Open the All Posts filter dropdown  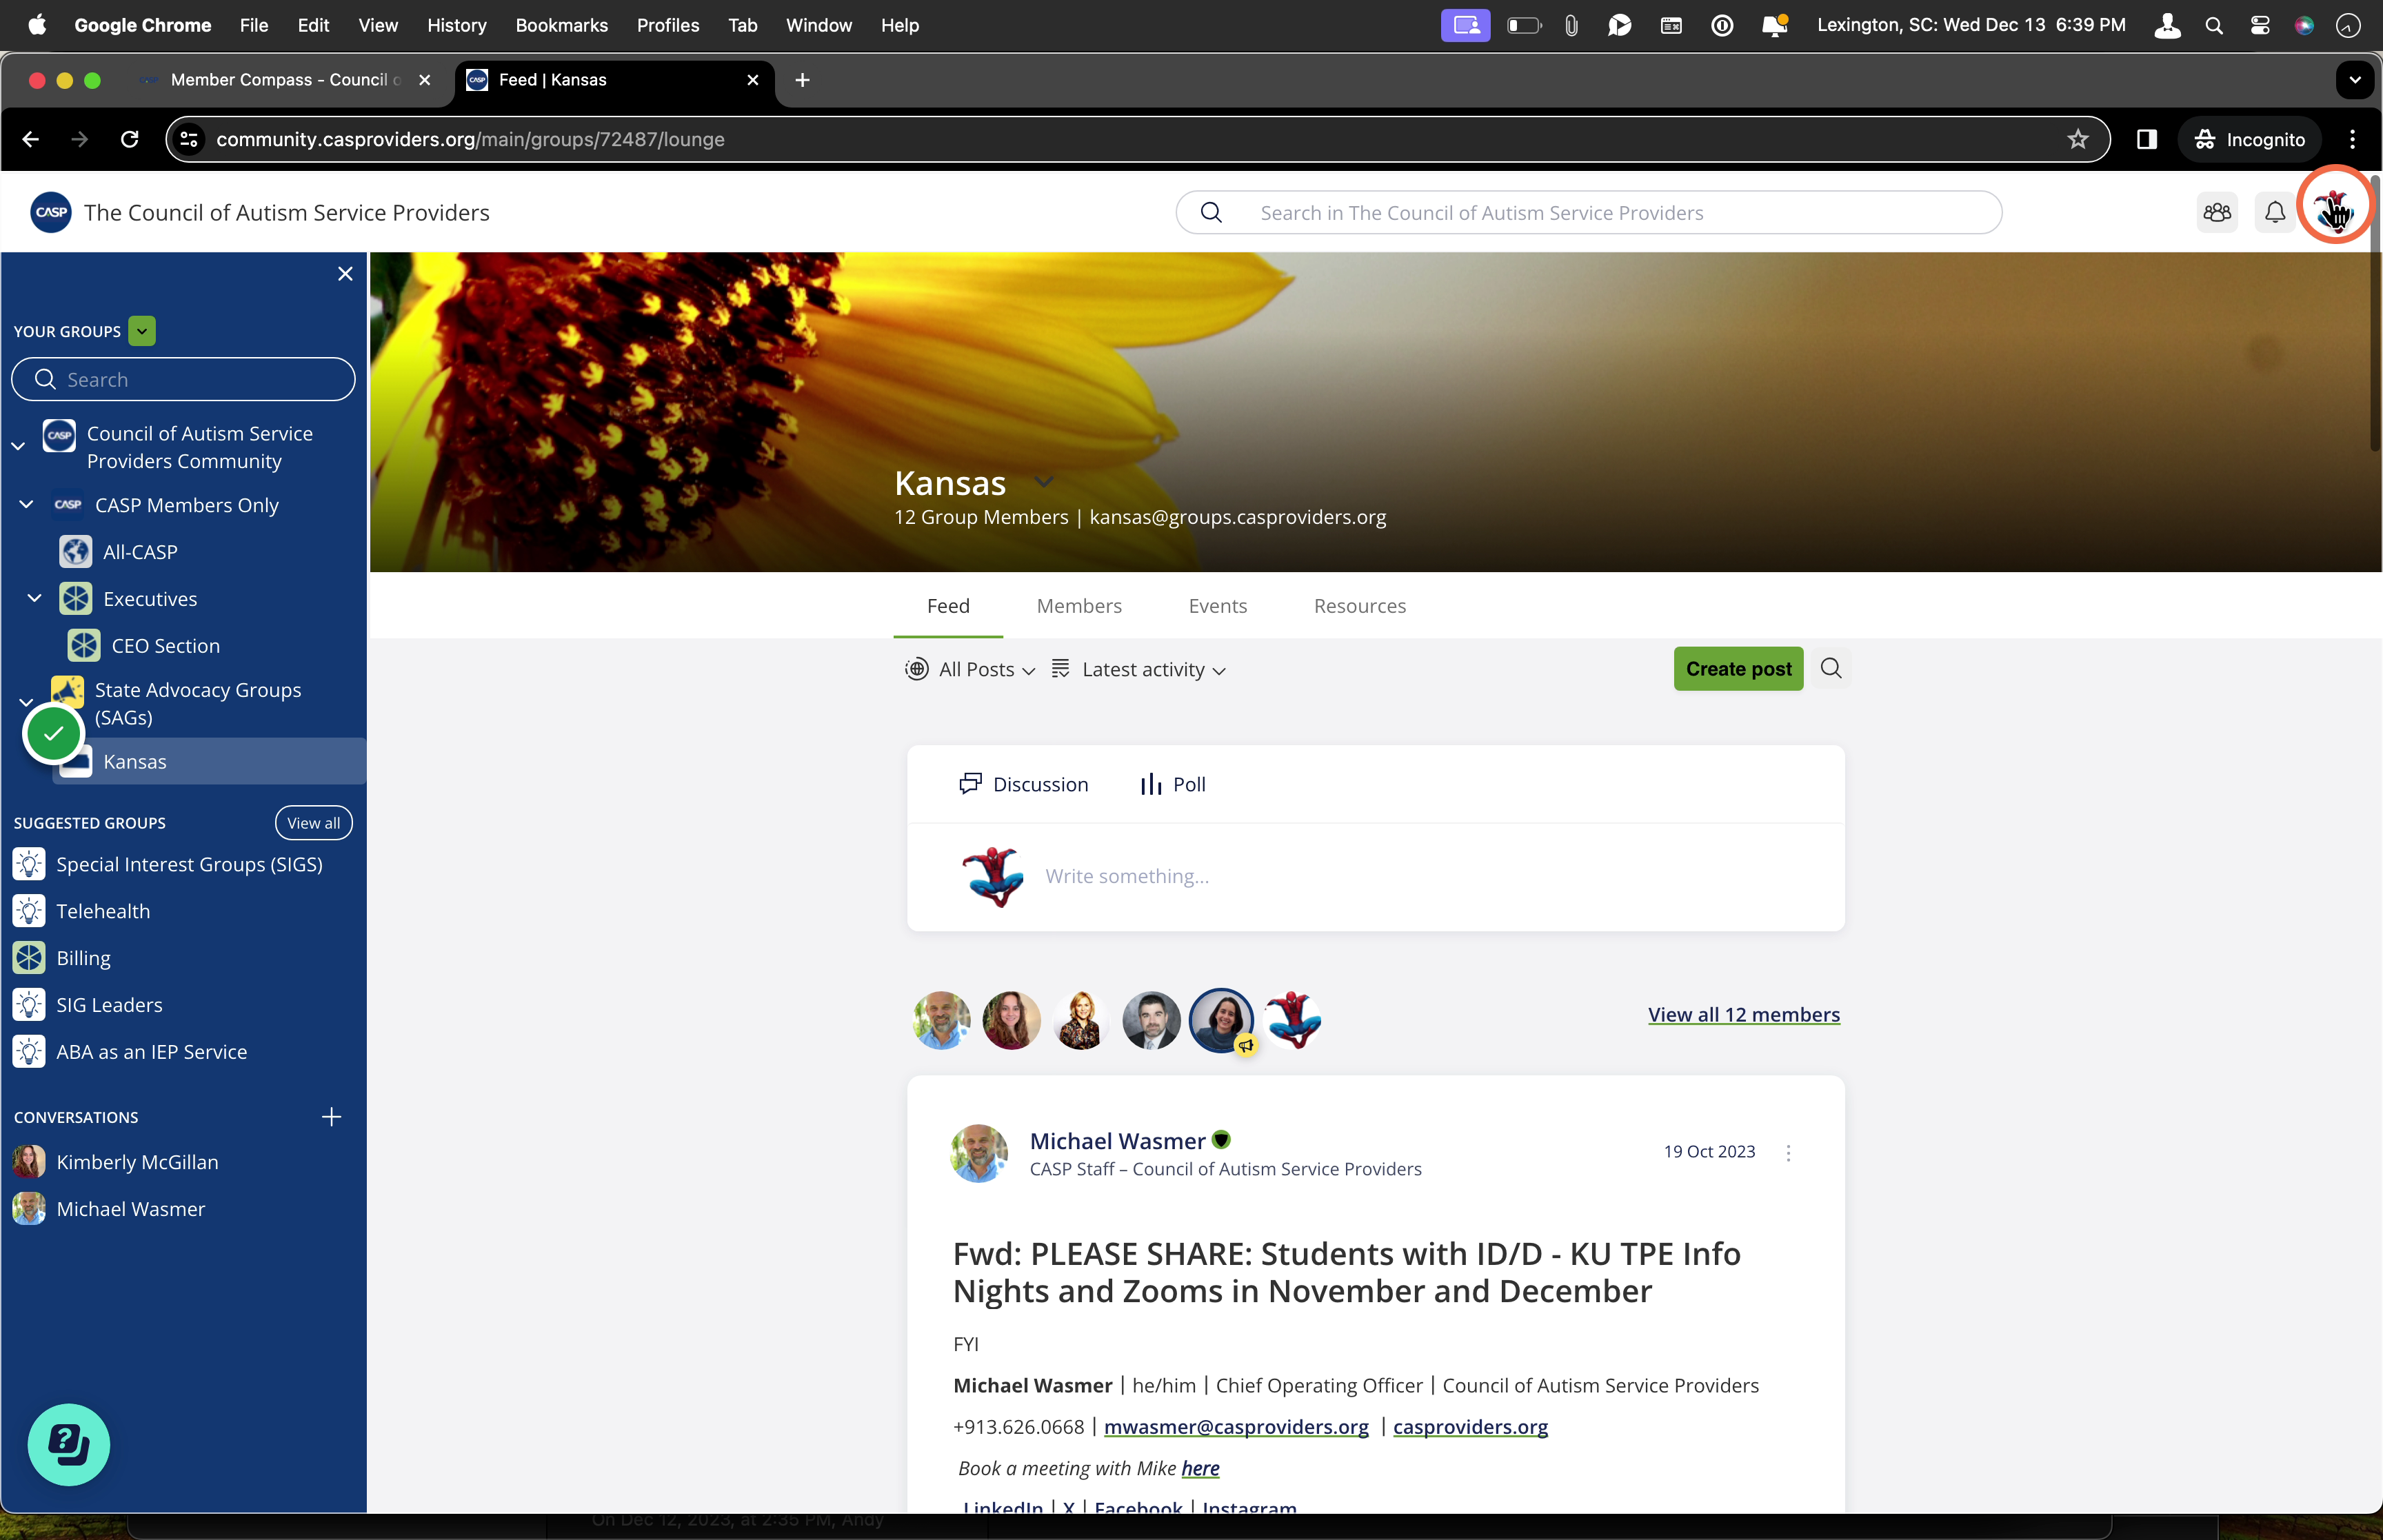969,669
